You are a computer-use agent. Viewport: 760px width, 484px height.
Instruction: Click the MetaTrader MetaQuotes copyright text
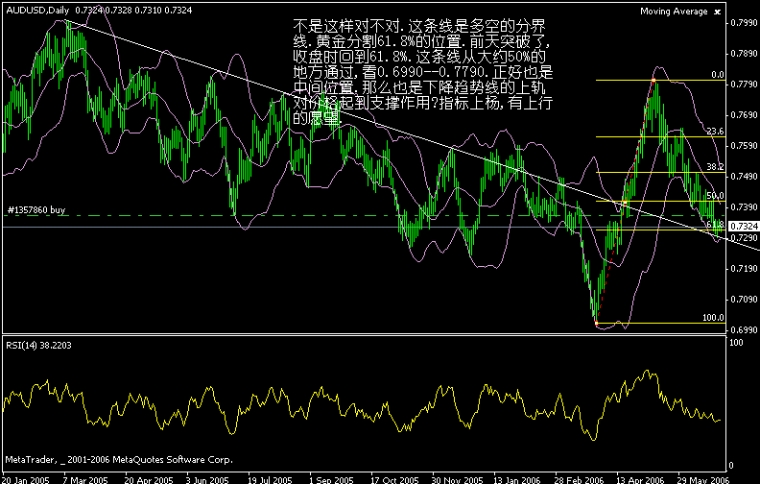point(120,460)
